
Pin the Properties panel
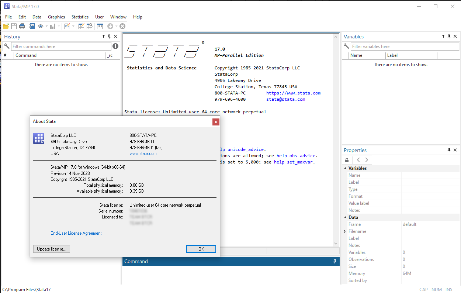coord(449,150)
